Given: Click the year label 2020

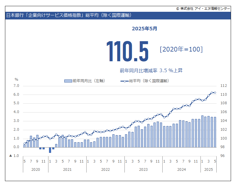Looking at the screenshot, I should tap(36, 170).
